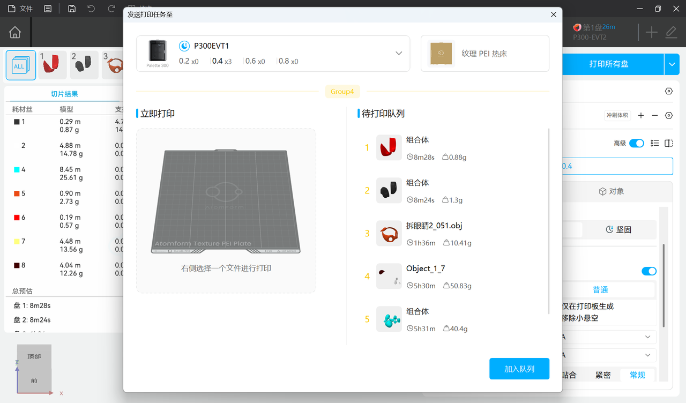Click the 打印所有盘 button
686x403 pixels.
click(x=609, y=64)
